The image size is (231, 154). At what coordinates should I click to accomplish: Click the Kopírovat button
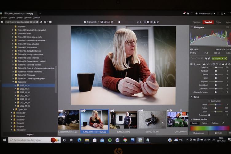click(199, 133)
